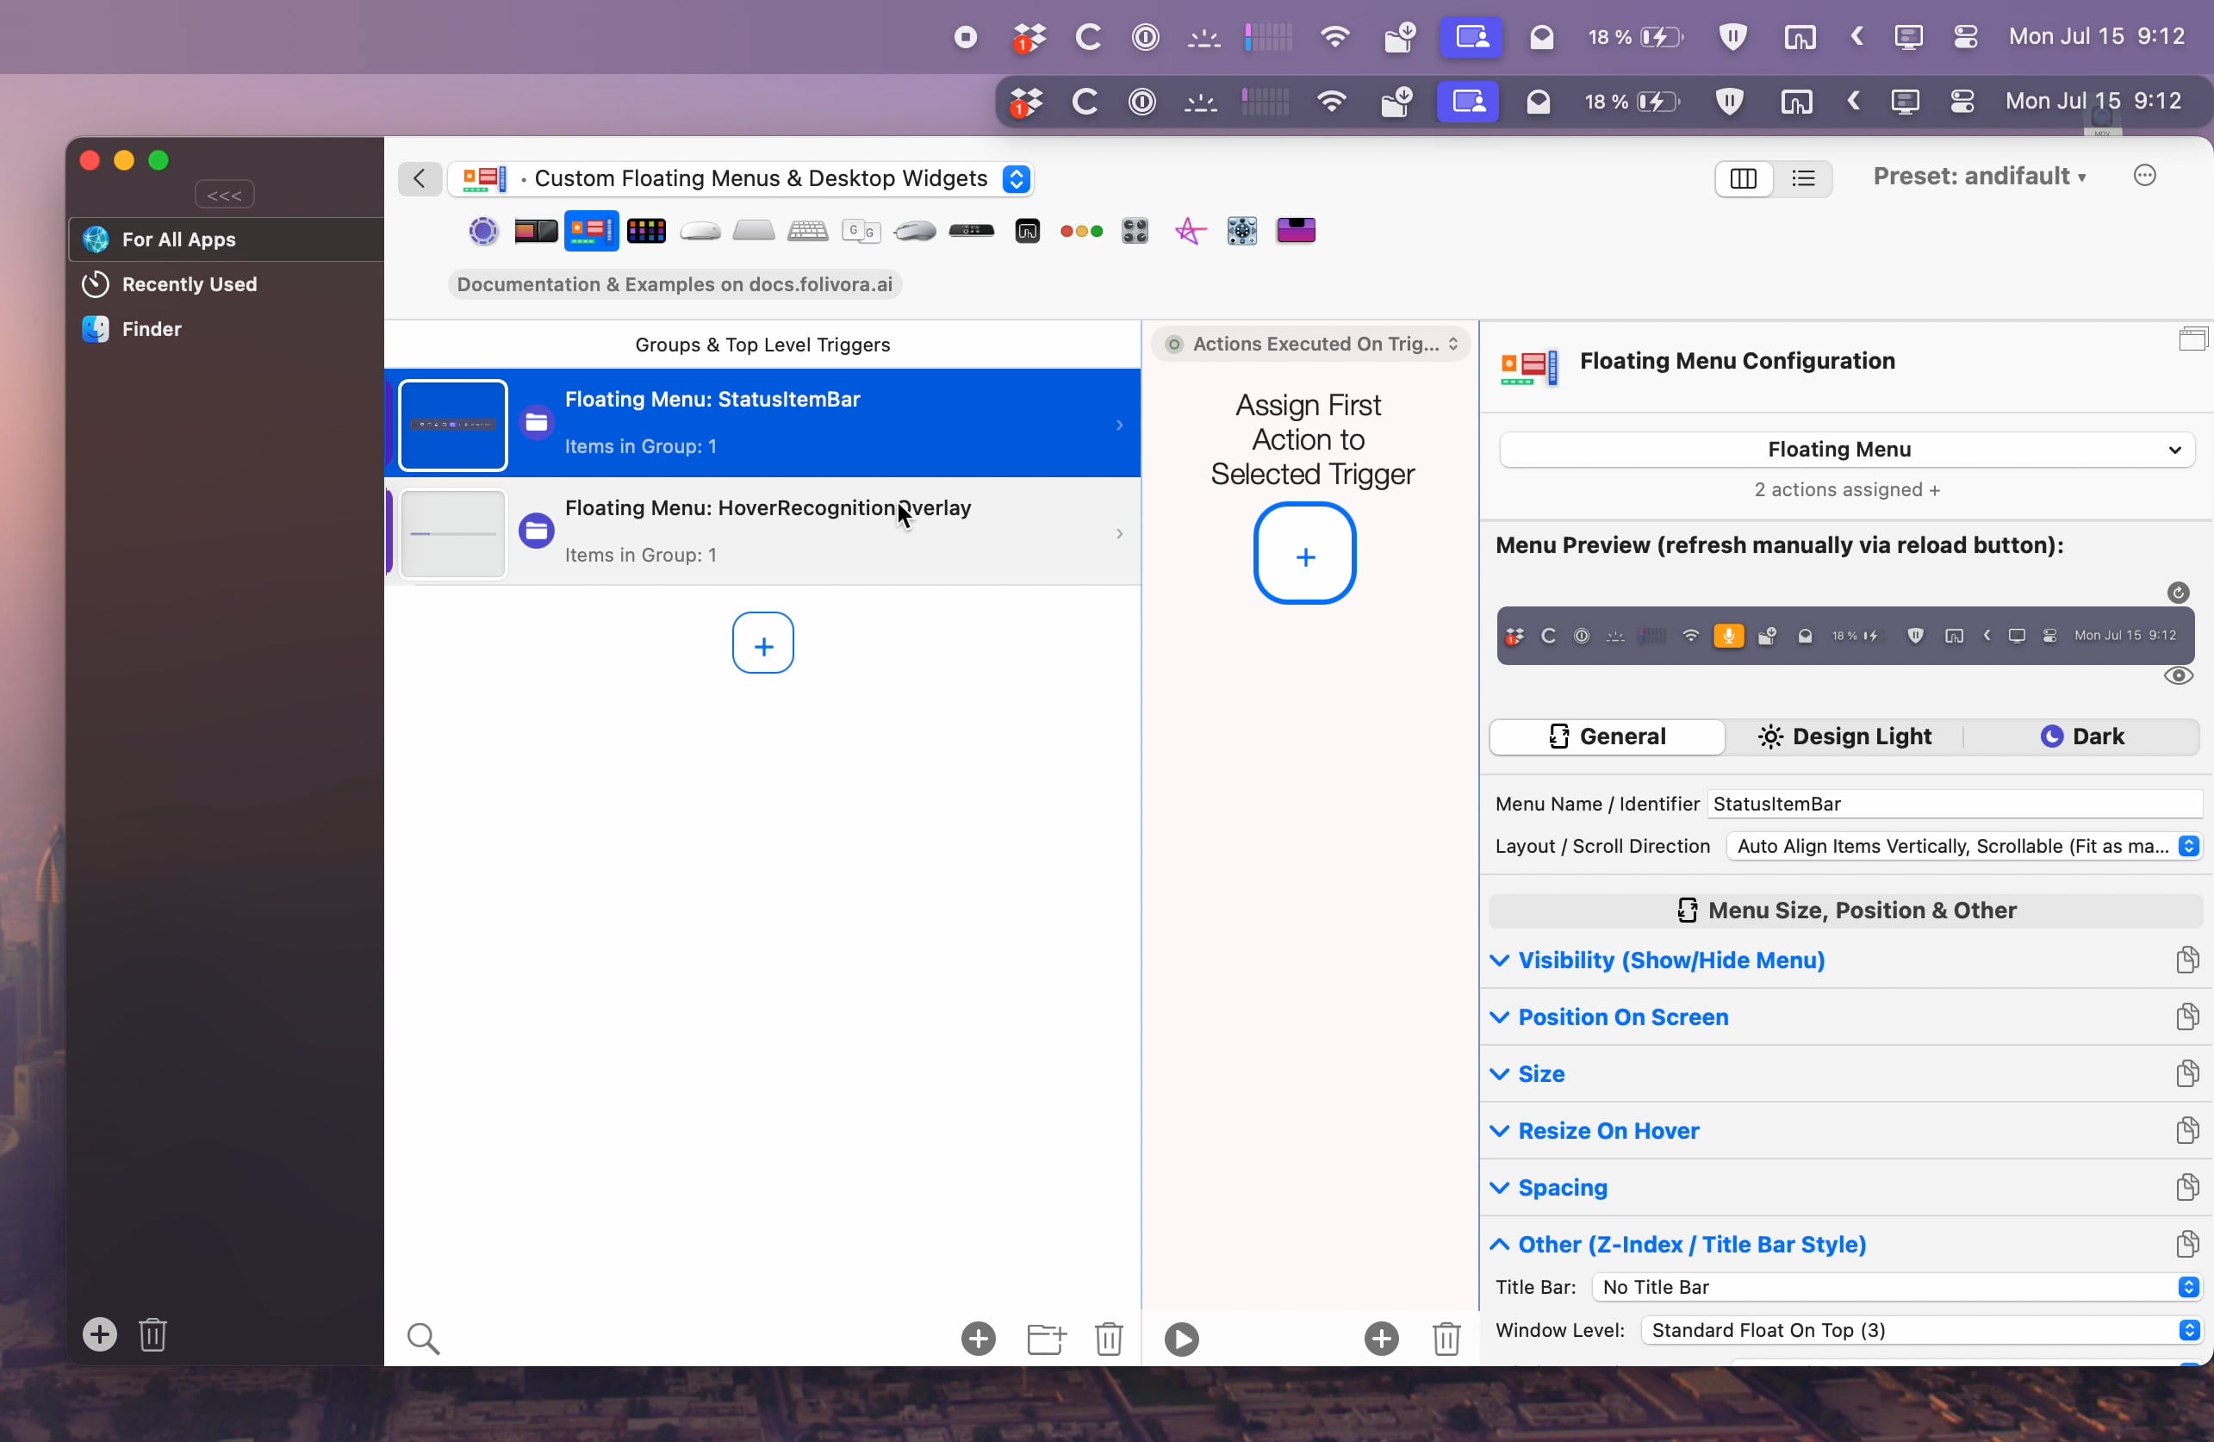Open the Title Bar dropdown
This screenshot has width=2214, height=1442.
(x=1894, y=1287)
